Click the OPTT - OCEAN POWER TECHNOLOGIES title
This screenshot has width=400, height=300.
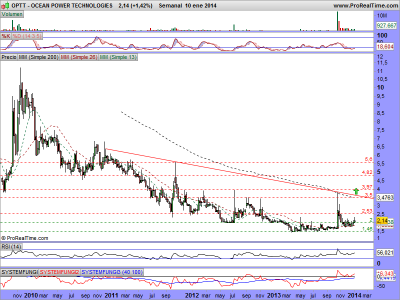(62, 5)
